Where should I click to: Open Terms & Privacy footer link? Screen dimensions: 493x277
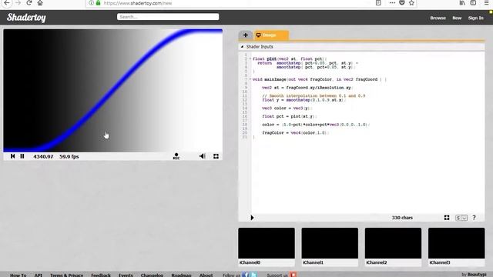(x=67, y=275)
